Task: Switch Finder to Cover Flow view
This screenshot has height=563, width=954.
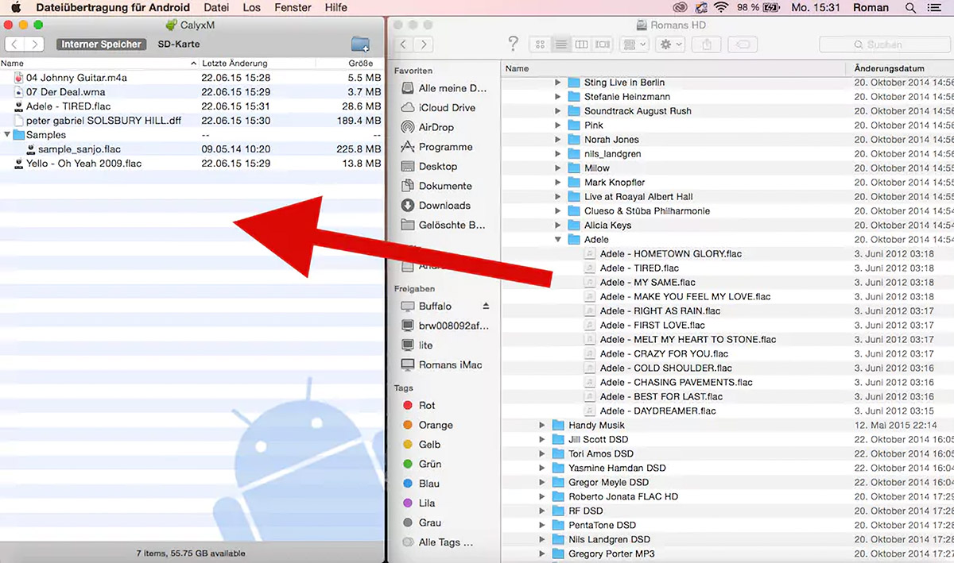Action: coord(603,44)
